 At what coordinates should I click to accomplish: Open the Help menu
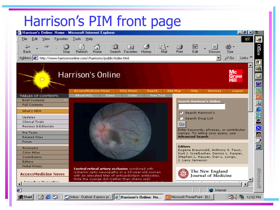(89, 39)
